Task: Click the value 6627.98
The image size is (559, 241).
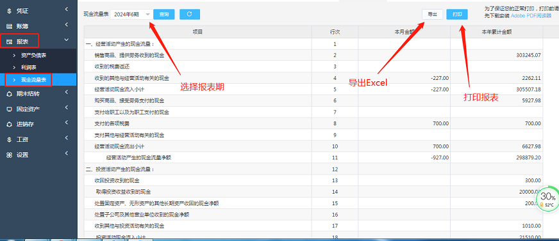Action: pos(531,146)
